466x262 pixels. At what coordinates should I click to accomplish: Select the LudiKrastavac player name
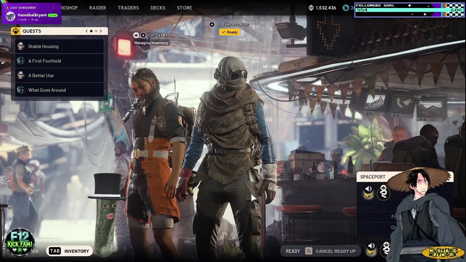coord(233,24)
